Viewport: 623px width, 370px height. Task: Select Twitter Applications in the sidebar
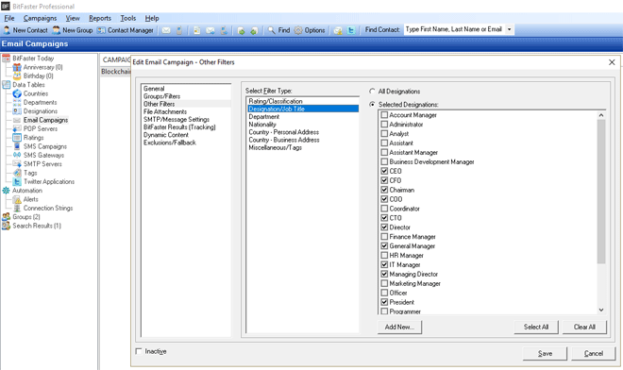point(49,181)
